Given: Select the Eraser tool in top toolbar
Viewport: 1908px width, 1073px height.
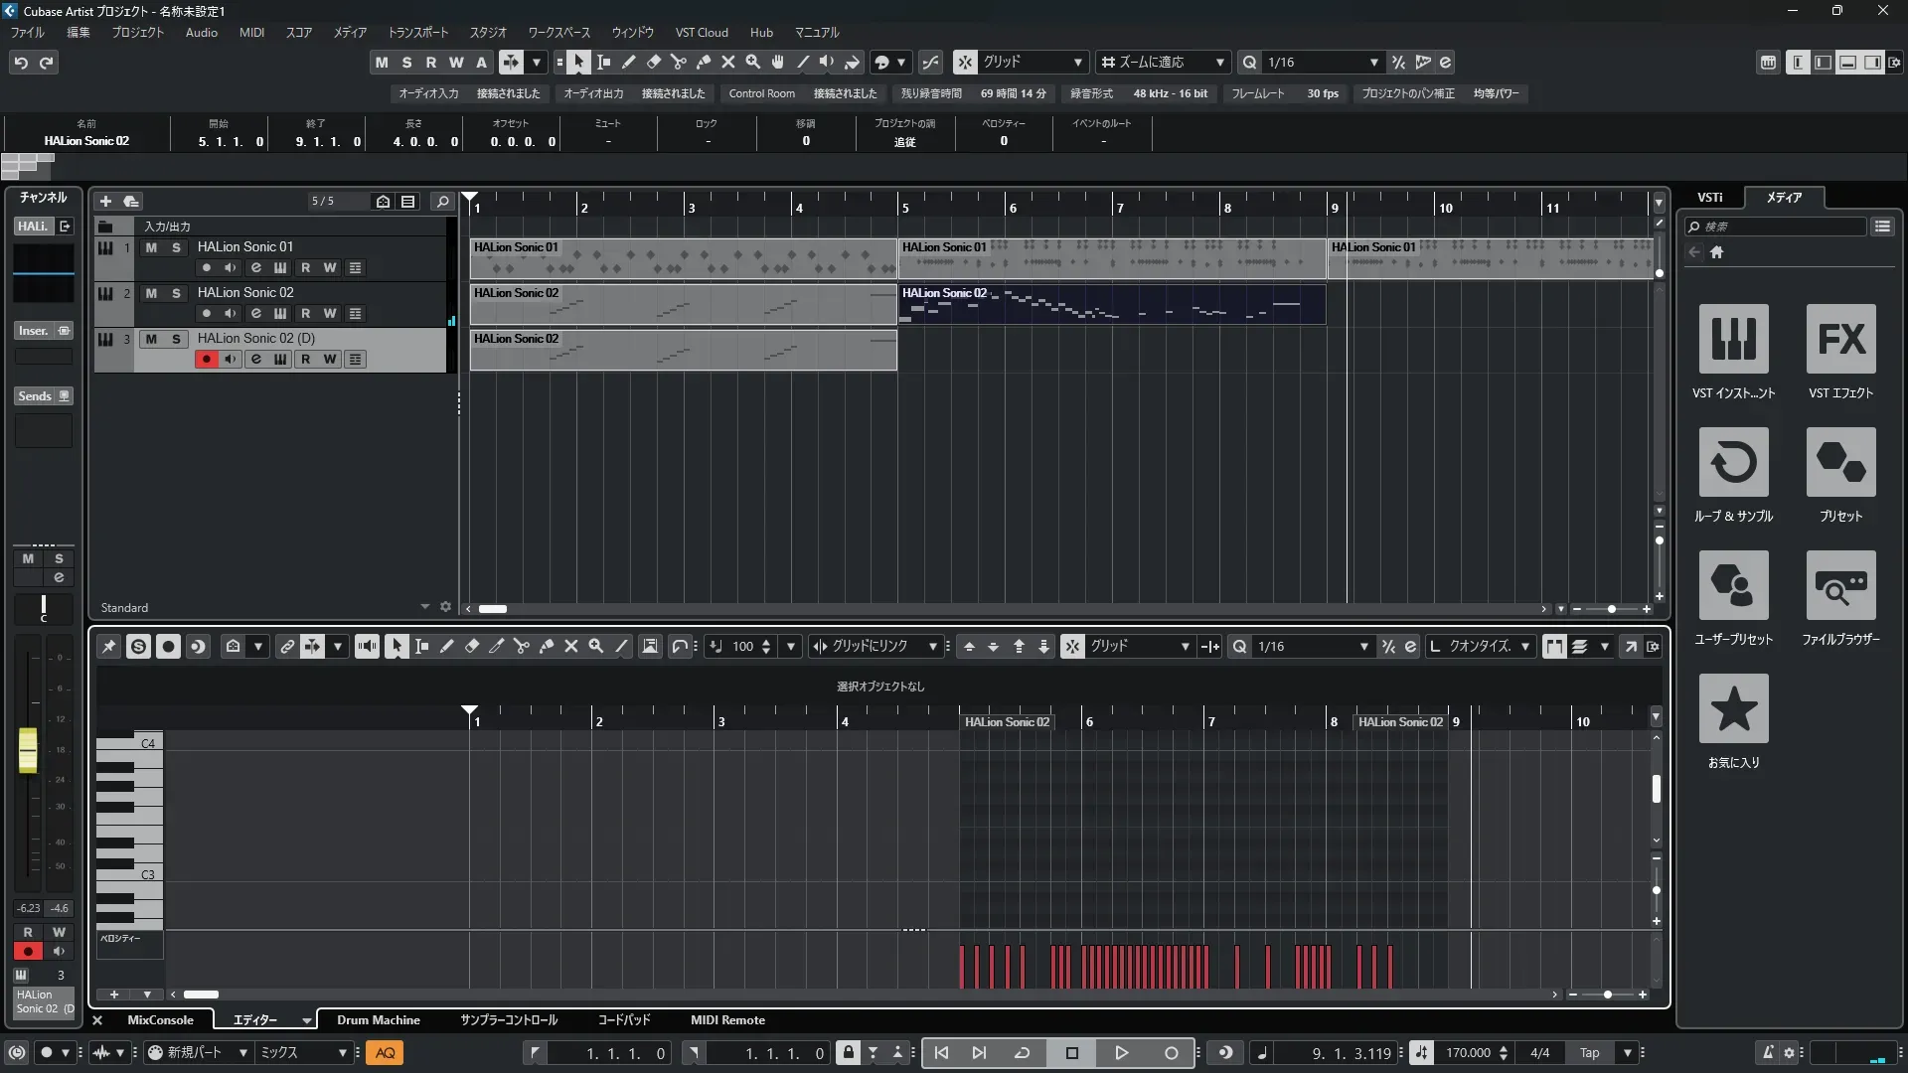Looking at the screenshot, I should [x=654, y=62].
